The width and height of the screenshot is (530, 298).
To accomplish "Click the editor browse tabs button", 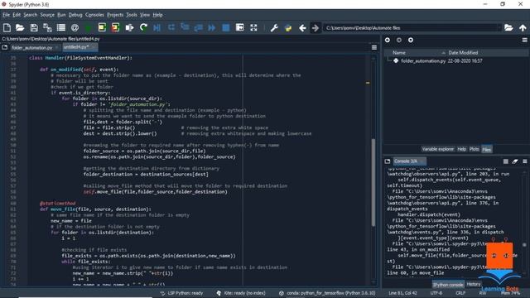I will (5, 48).
